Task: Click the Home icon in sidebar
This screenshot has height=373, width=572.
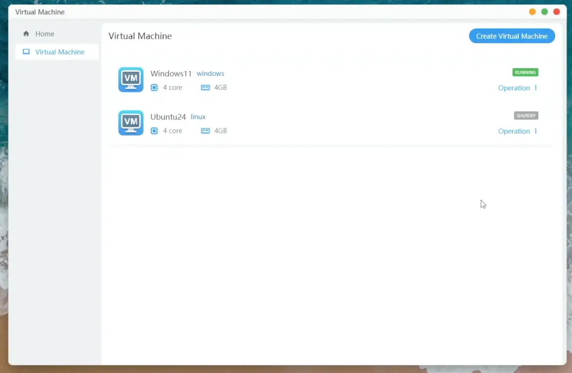Action: [x=27, y=34]
